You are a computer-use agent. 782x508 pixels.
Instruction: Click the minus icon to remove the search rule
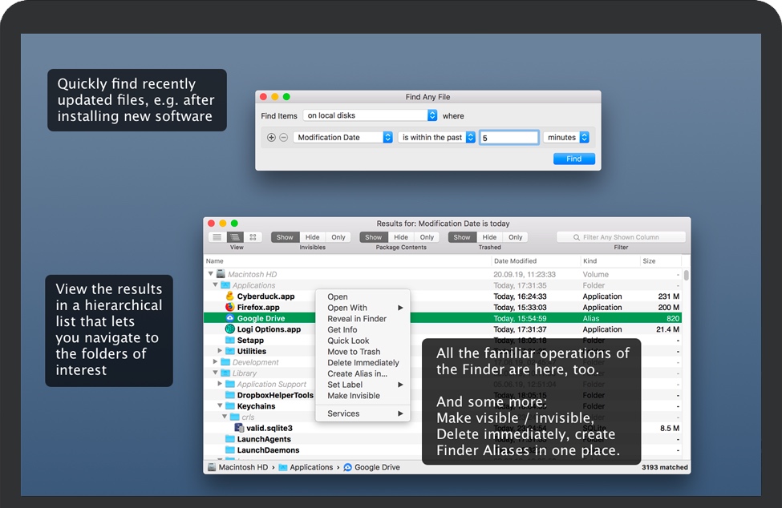(283, 138)
